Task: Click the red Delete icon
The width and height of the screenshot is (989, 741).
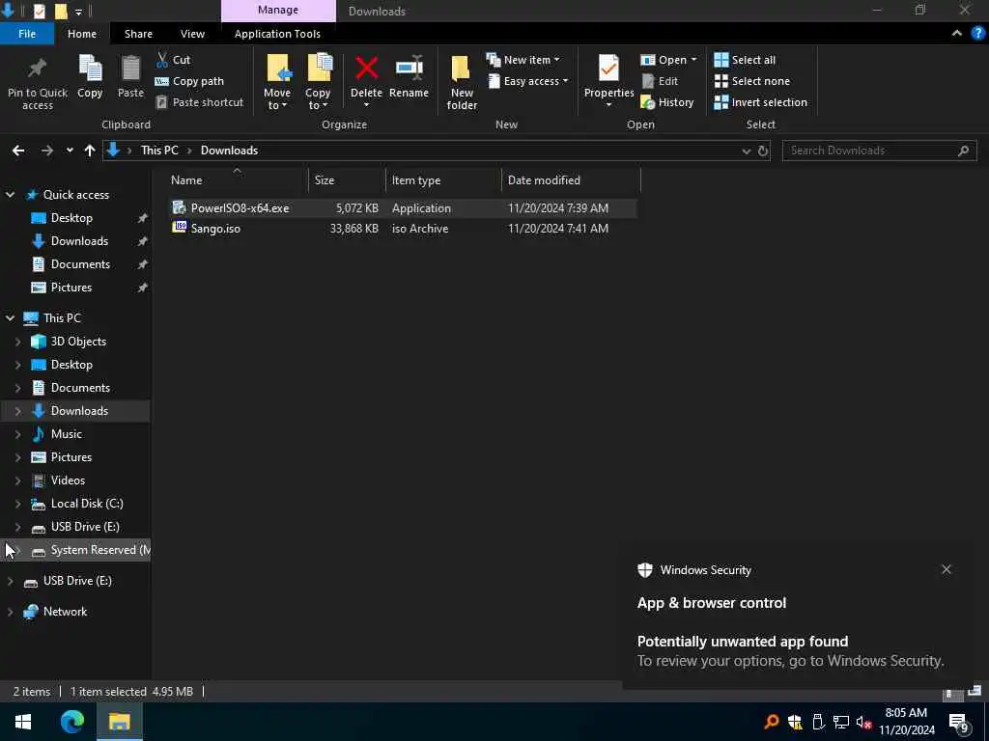Action: coord(366,69)
